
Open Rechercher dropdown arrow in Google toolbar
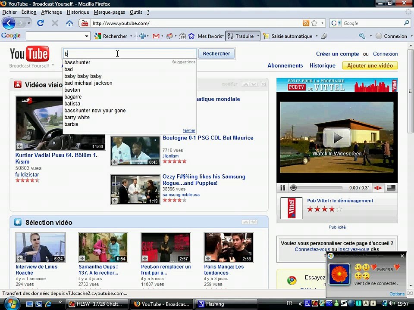pos(131,36)
